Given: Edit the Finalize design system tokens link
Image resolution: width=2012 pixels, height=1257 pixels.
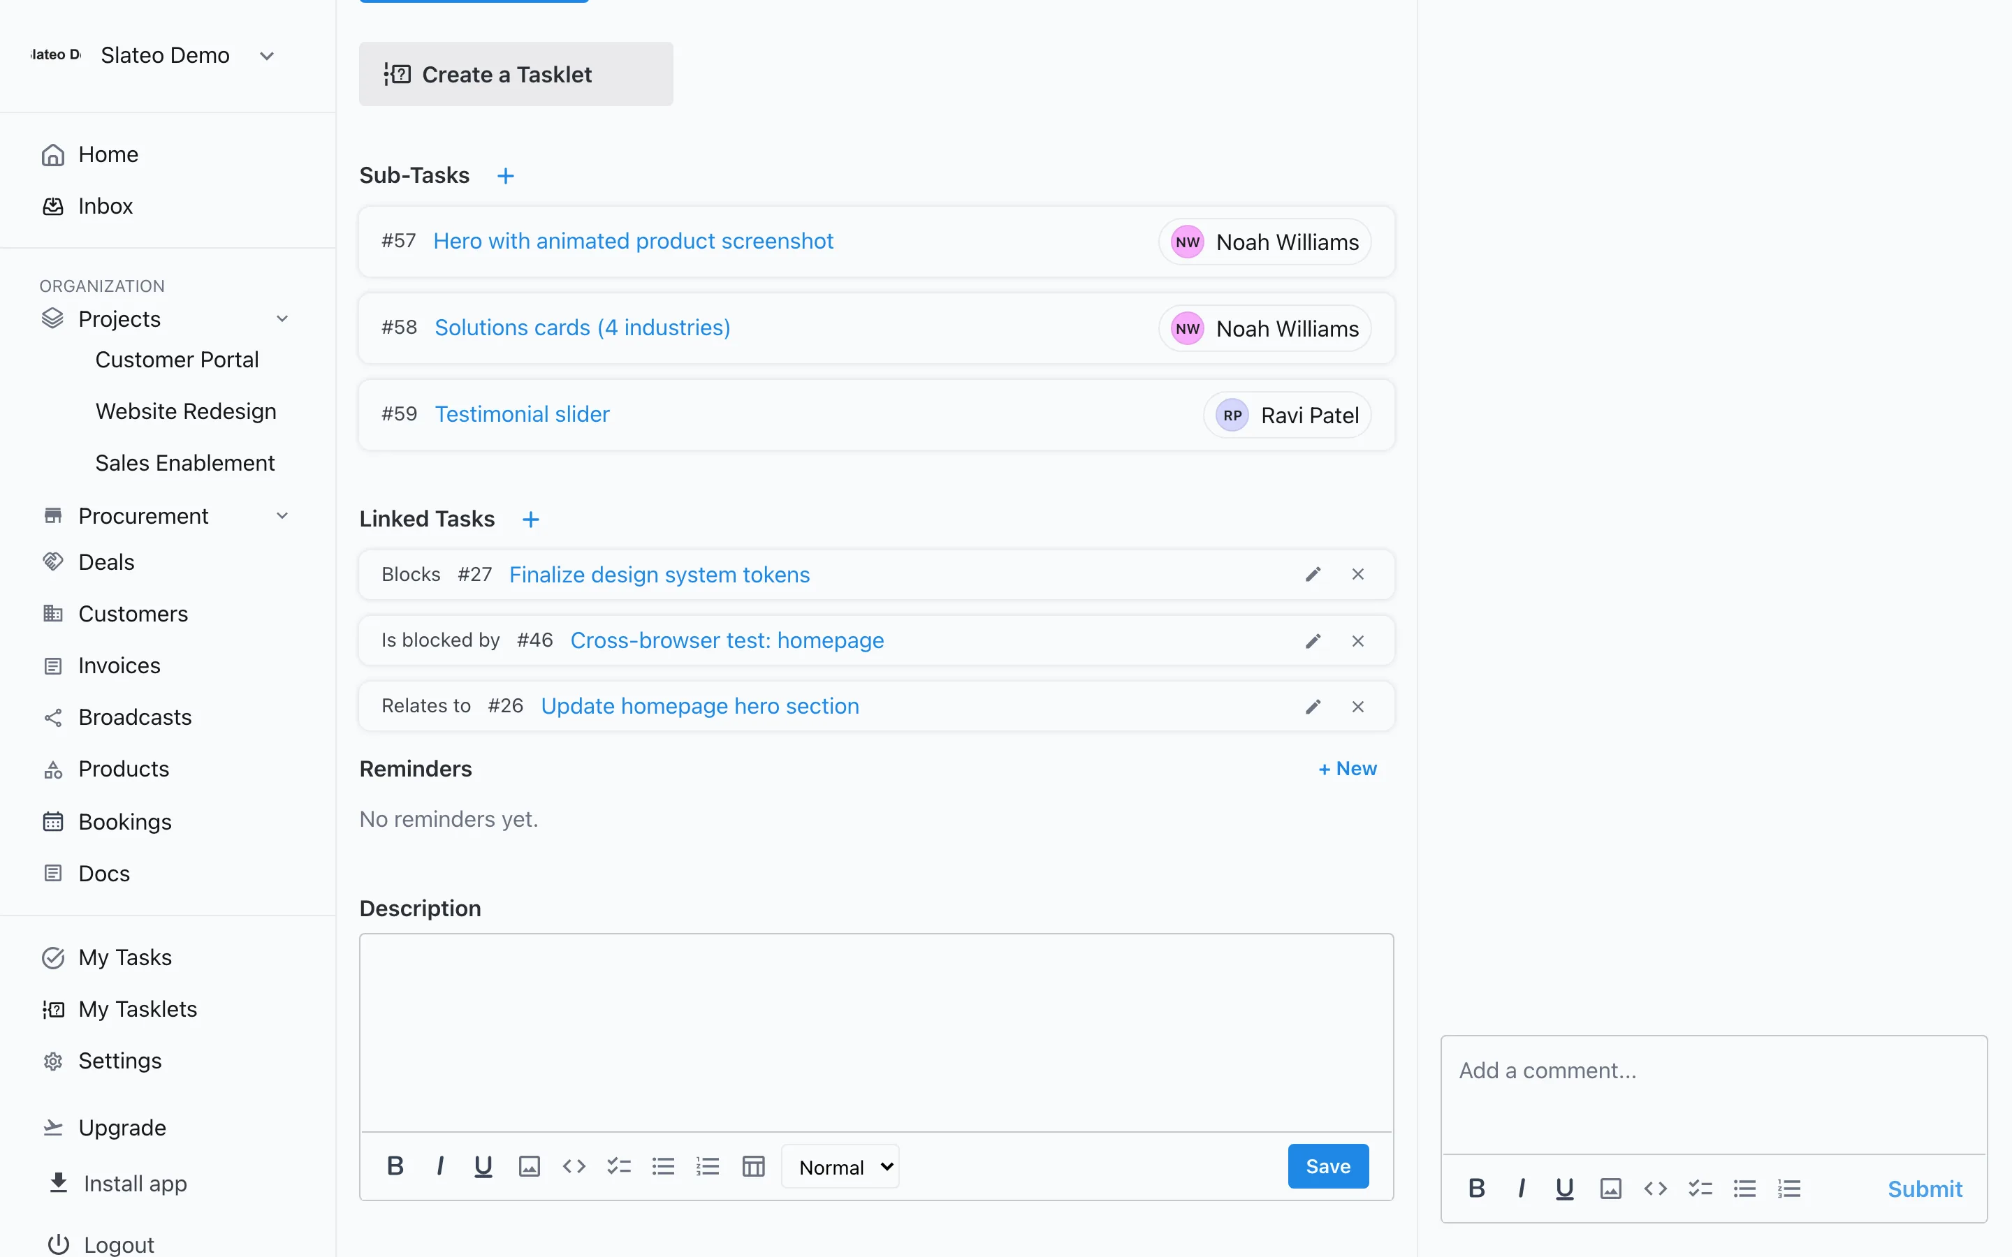Looking at the screenshot, I should click(1313, 575).
